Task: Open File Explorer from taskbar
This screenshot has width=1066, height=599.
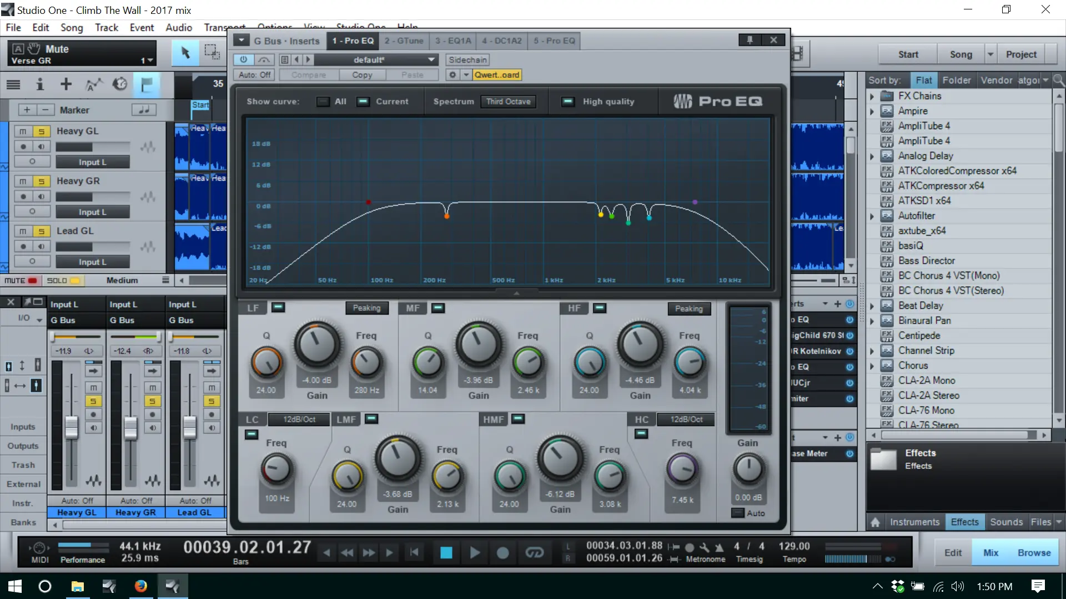Action: (x=78, y=586)
